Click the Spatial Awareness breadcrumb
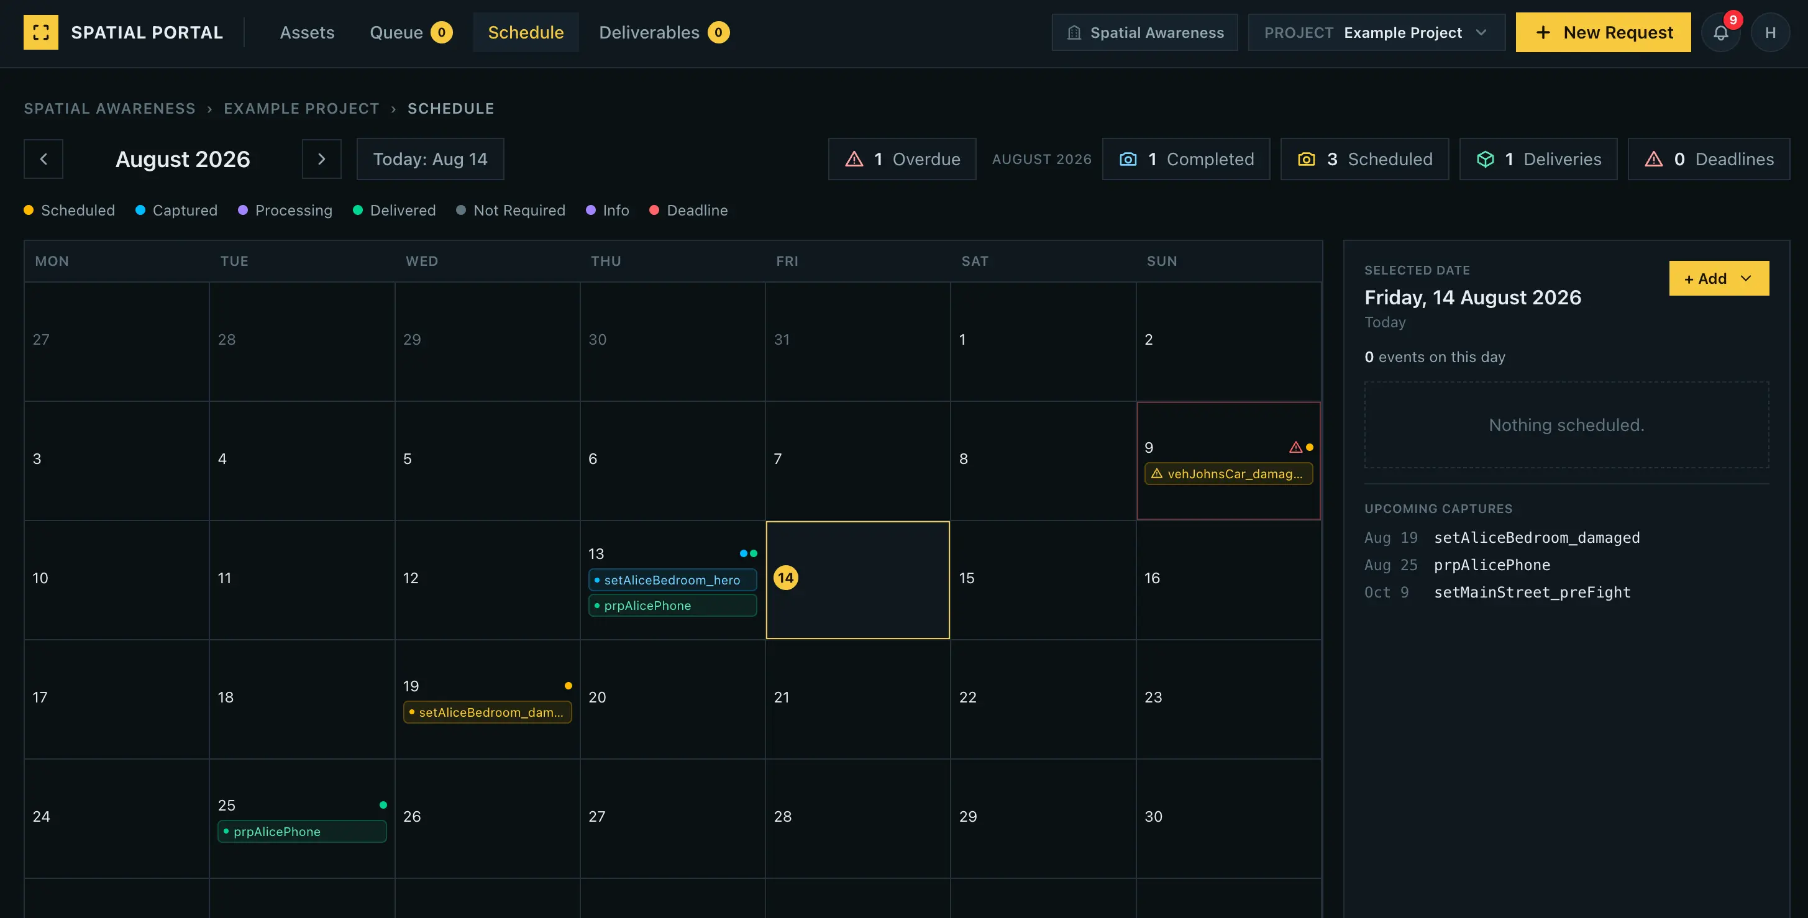 click(x=109, y=108)
